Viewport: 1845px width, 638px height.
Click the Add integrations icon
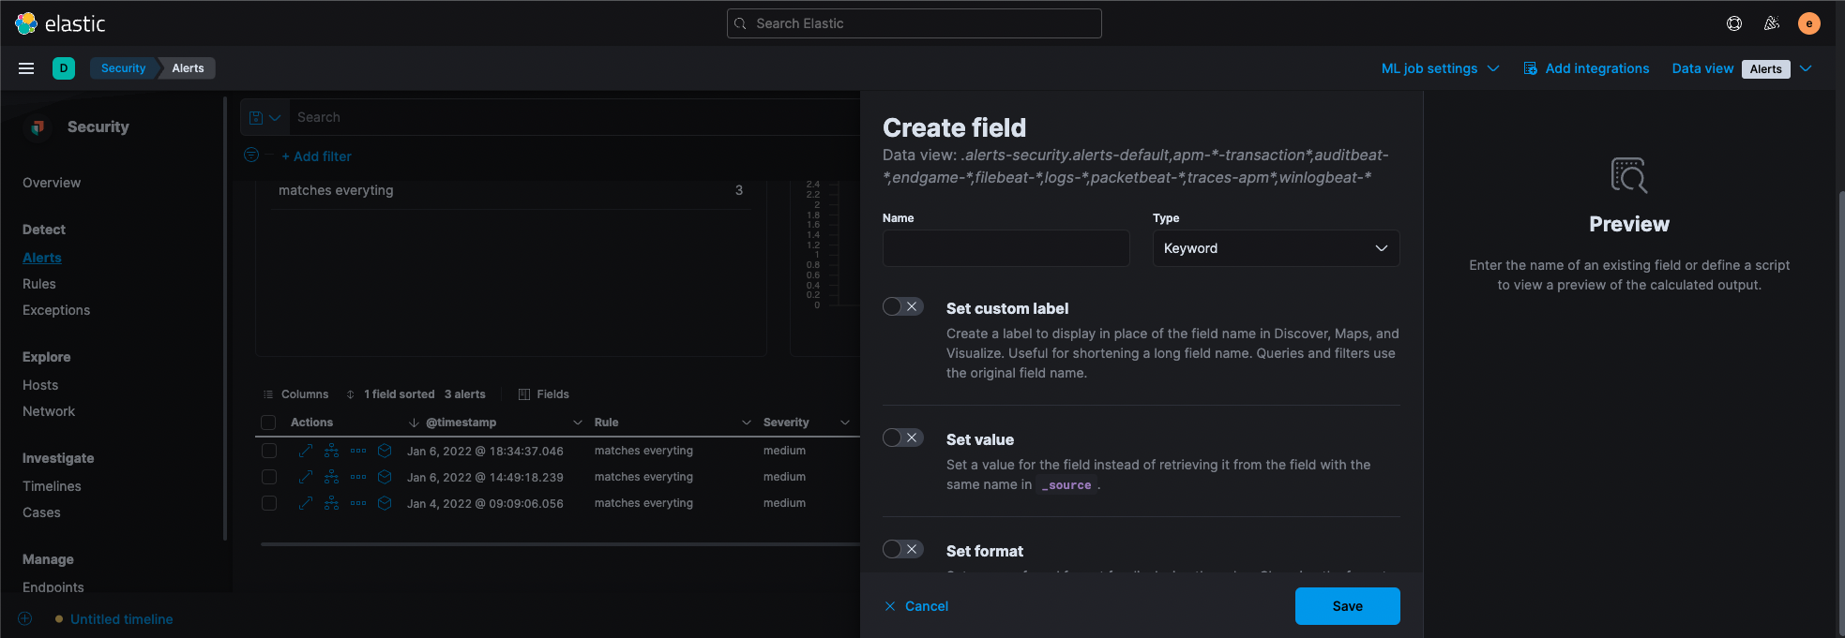coord(1531,68)
